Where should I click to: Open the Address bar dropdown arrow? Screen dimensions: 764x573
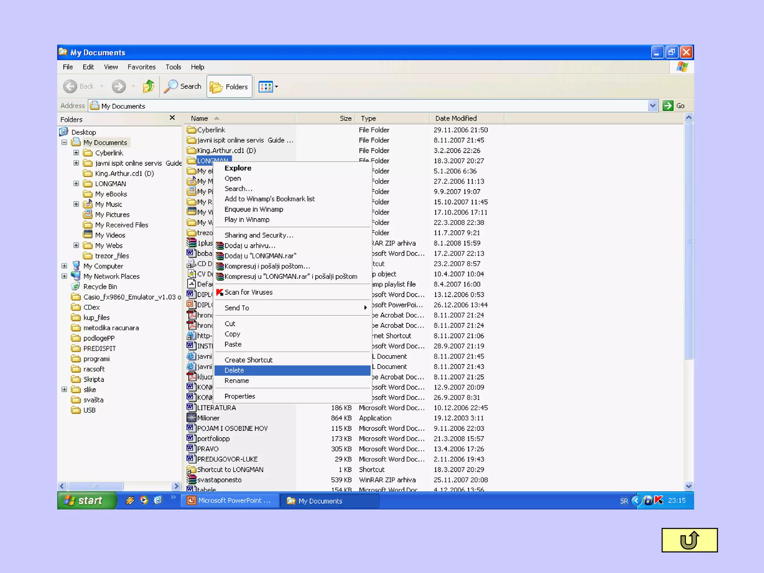tap(652, 106)
